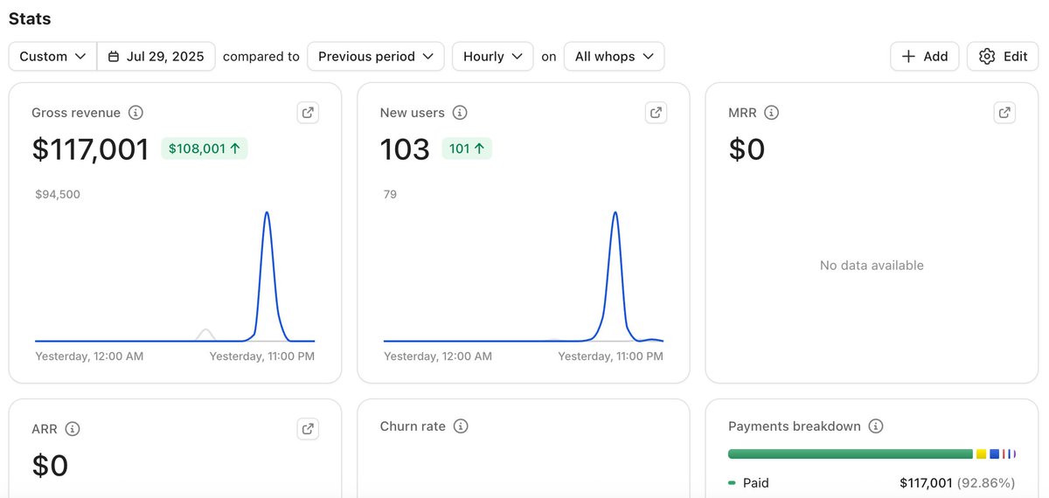
Task: Click the plus icon in Add button
Action: click(908, 57)
